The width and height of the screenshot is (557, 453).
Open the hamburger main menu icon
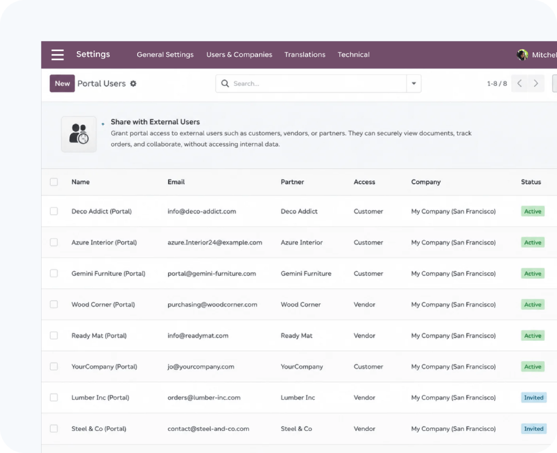(x=57, y=55)
